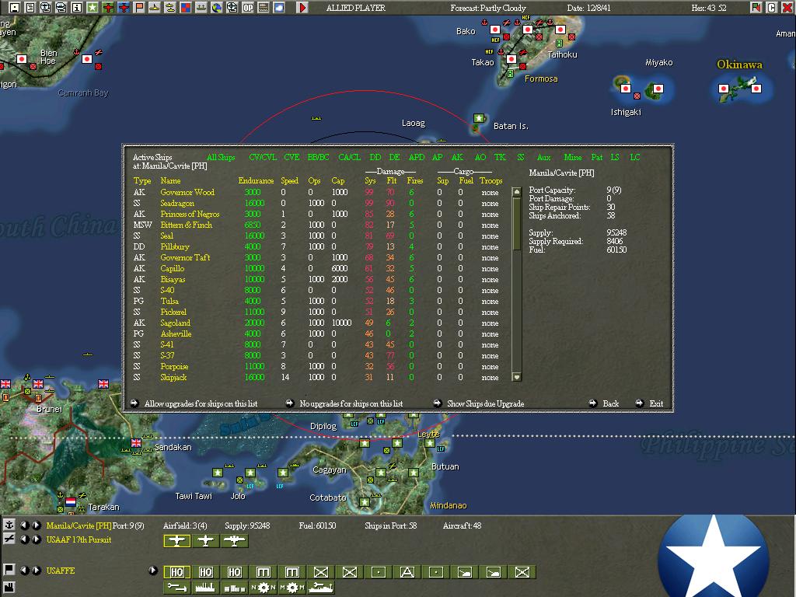This screenshot has width=796, height=597.
Task: Click the black flag icon beside USAFFE
Action: 9,570
